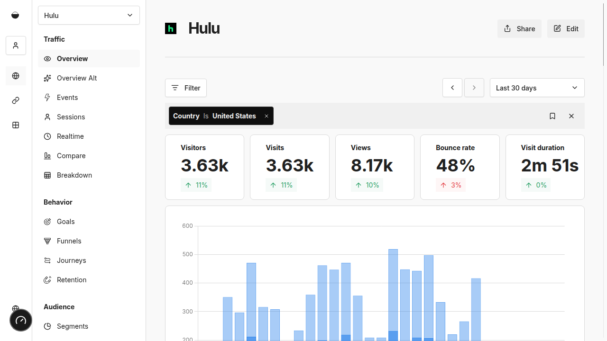
Task: Click the 10% Views change badge
Action: 367,185
